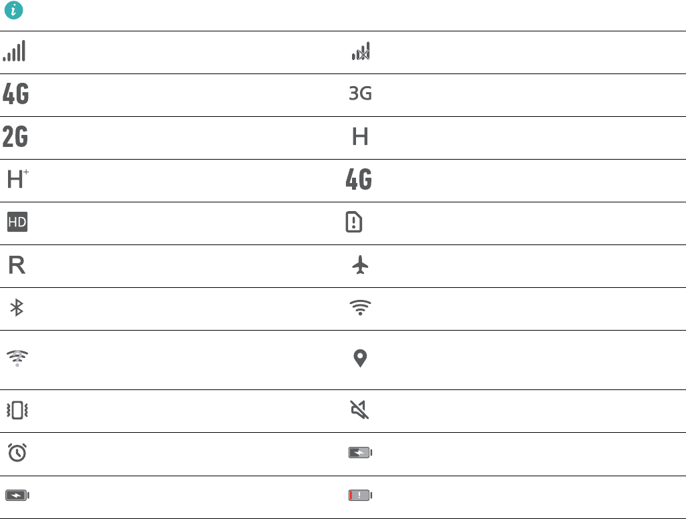Click the faded weak Wi-Fi icon
686x519 pixels.
[17, 359]
